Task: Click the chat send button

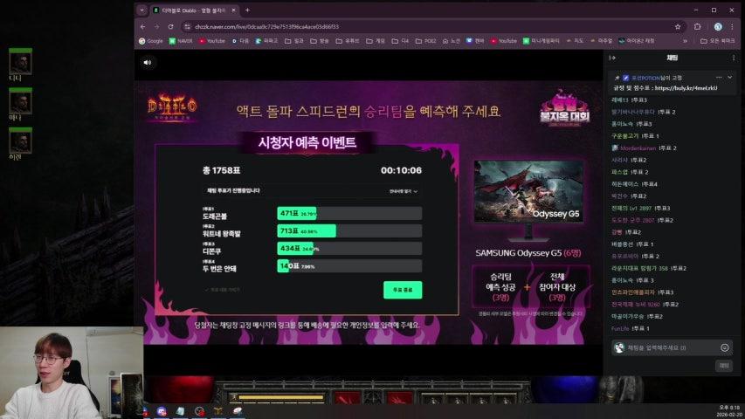Action: point(724,366)
